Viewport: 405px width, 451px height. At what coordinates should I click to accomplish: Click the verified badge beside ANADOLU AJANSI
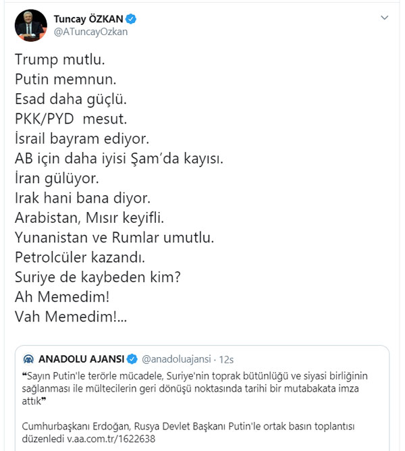[x=132, y=358]
